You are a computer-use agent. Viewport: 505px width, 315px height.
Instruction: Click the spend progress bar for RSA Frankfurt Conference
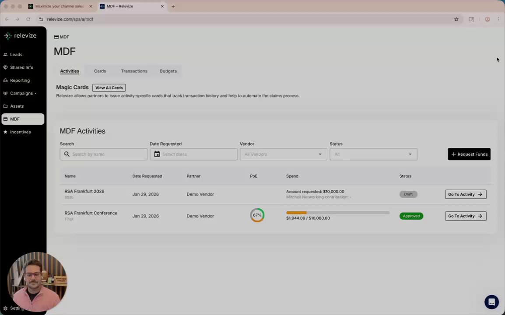338,213
